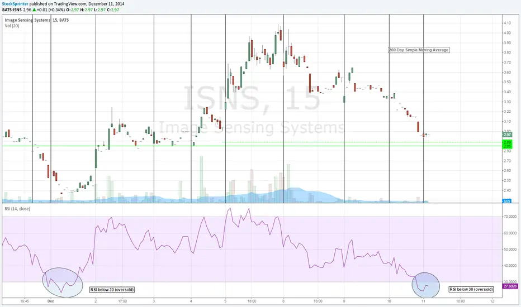This screenshot has height=307, width=521.
Task: Click the 40.0000 RSI axis label
Action: pyautogui.click(x=510, y=266)
